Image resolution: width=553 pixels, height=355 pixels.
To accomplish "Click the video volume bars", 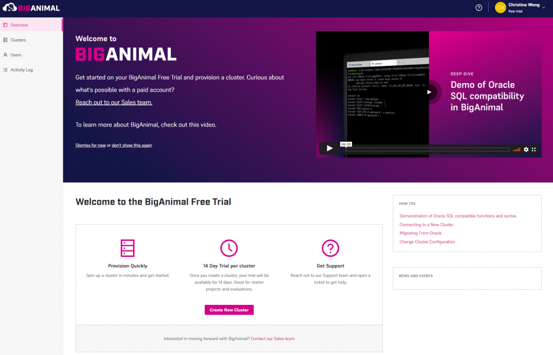I will point(516,149).
